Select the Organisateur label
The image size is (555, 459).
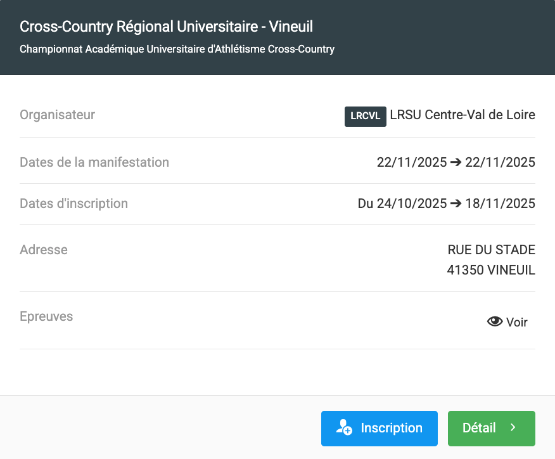pos(58,115)
